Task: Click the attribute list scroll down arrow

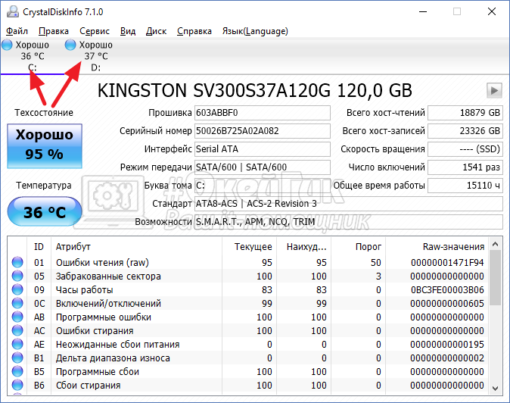Action: 496,388
